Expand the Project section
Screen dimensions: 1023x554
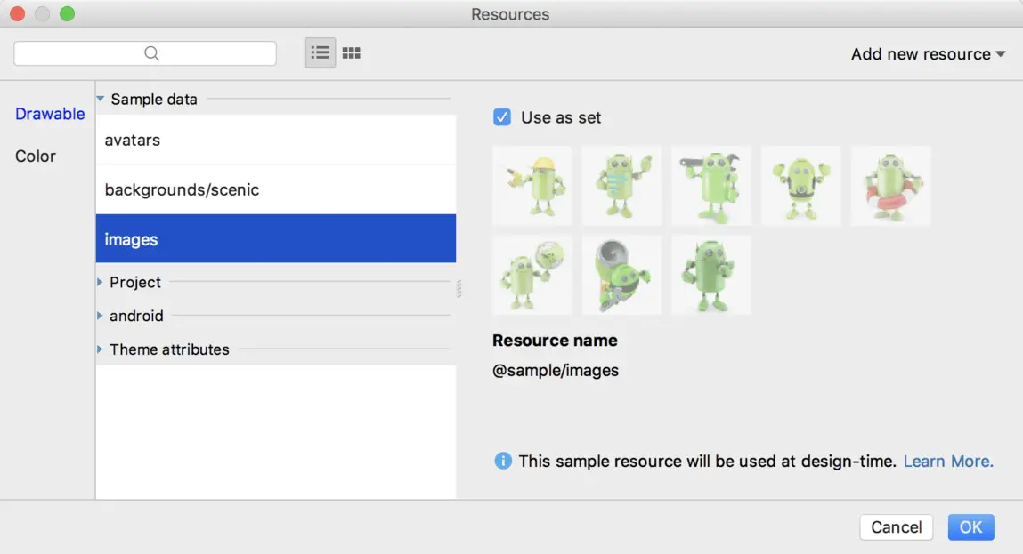[x=101, y=283]
